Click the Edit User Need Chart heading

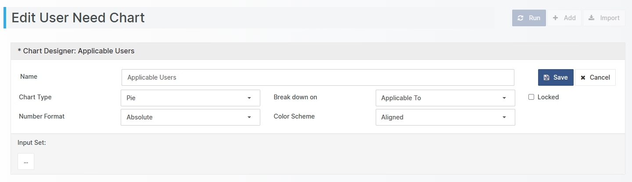[78, 18]
